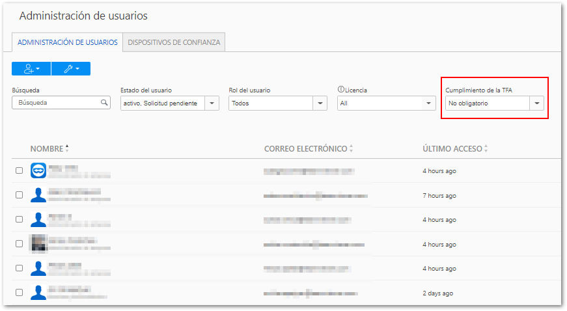
Task: Click the CORREO ELECTRÓNICO column header
Action: click(306, 148)
